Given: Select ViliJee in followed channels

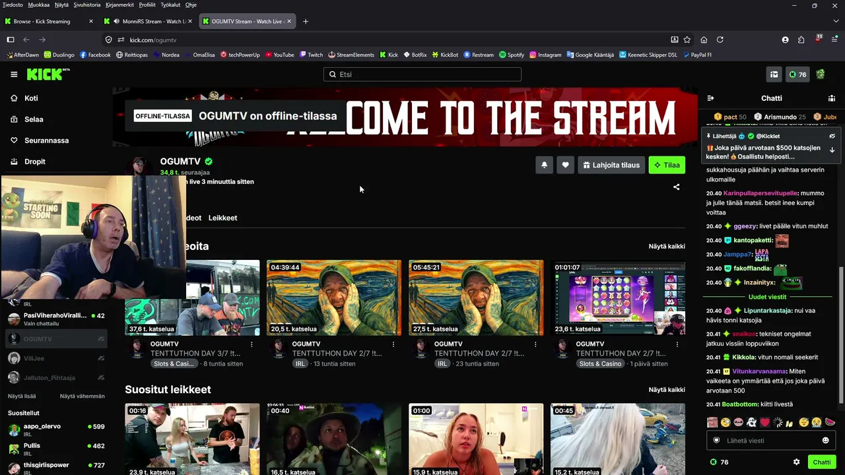Looking at the screenshot, I should [x=56, y=358].
